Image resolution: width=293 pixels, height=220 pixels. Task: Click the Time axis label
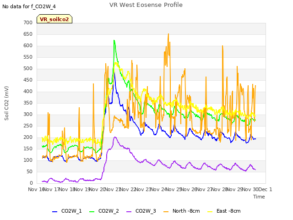coord(259,197)
